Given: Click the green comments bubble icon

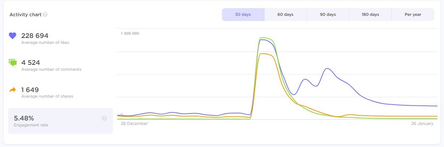Looking at the screenshot, I should (x=13, y=63).
